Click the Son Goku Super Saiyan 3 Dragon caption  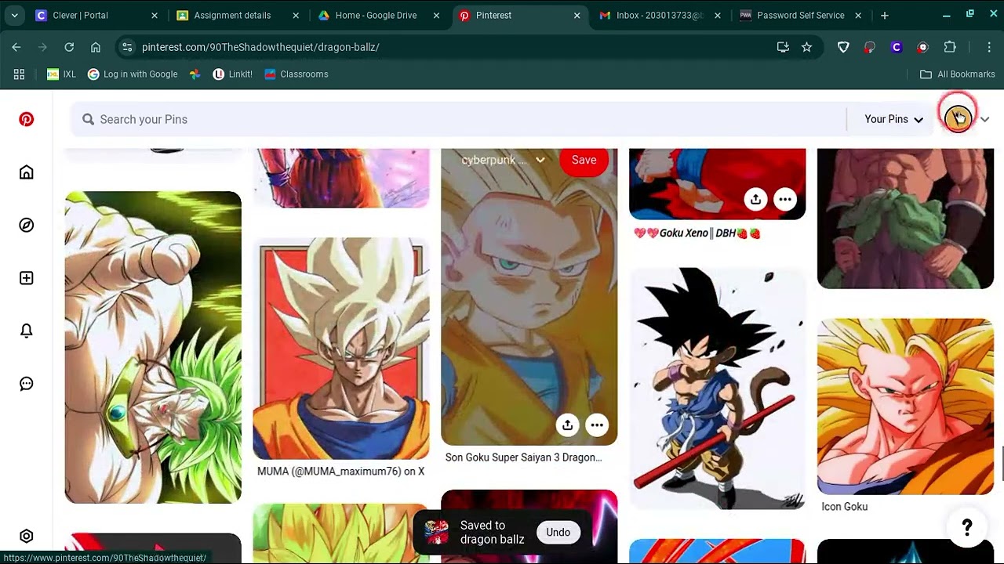coord(523,457)
